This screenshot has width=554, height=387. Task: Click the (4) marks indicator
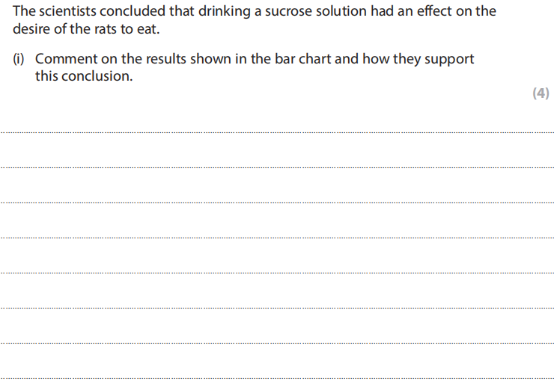[x=540, y=93]
